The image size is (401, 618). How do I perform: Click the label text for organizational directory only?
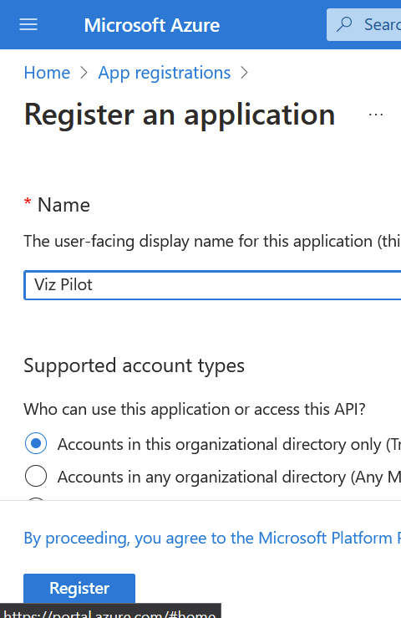229,445
